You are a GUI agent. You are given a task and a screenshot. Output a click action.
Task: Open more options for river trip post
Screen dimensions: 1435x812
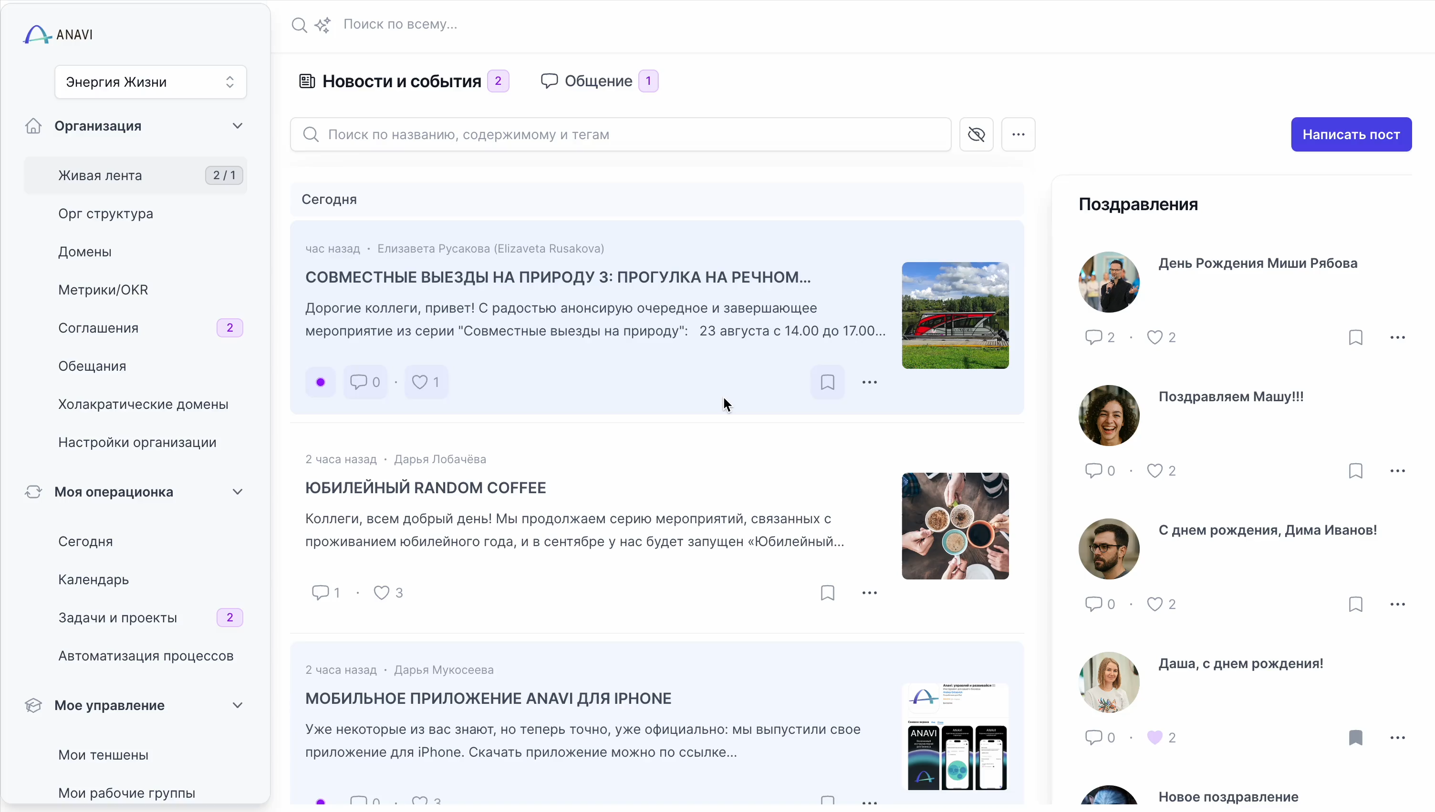coord(869,383)
